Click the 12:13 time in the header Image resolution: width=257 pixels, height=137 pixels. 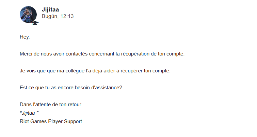(x=67, y=16)
